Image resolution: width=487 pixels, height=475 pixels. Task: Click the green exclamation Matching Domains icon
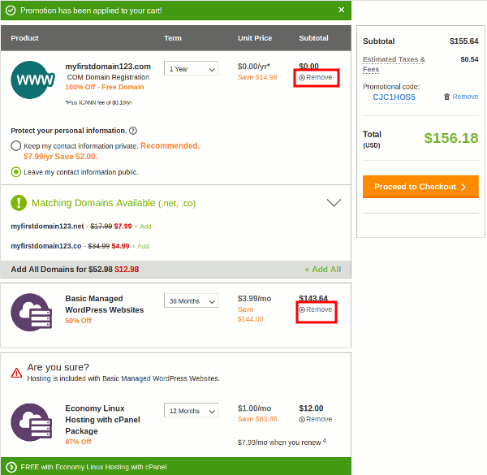(19, 203)
